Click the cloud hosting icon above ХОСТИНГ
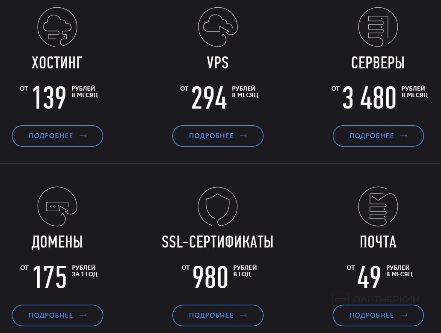 click(57, 27)
